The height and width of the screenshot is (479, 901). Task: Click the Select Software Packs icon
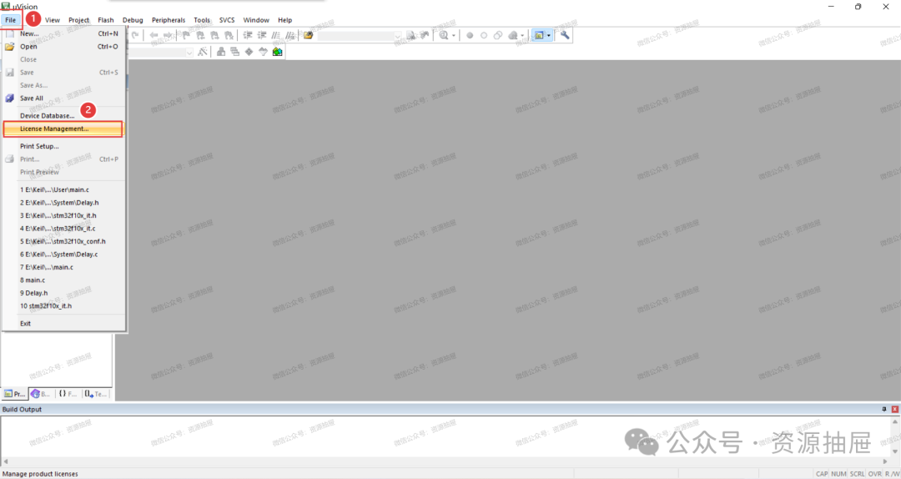point(263,52)
